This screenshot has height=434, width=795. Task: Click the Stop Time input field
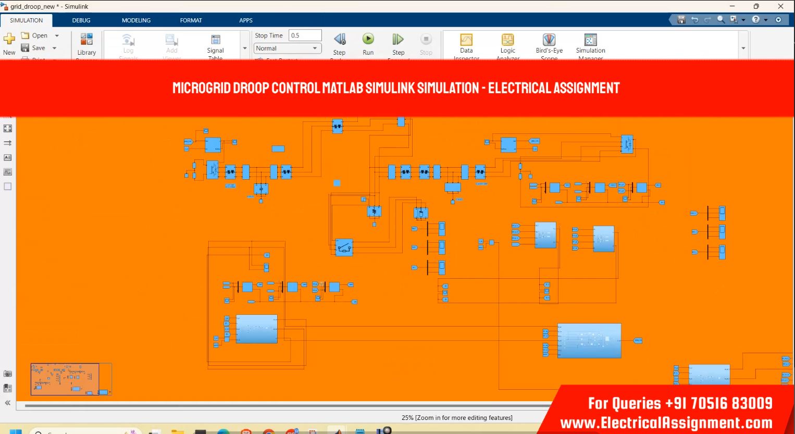point(305,35)
